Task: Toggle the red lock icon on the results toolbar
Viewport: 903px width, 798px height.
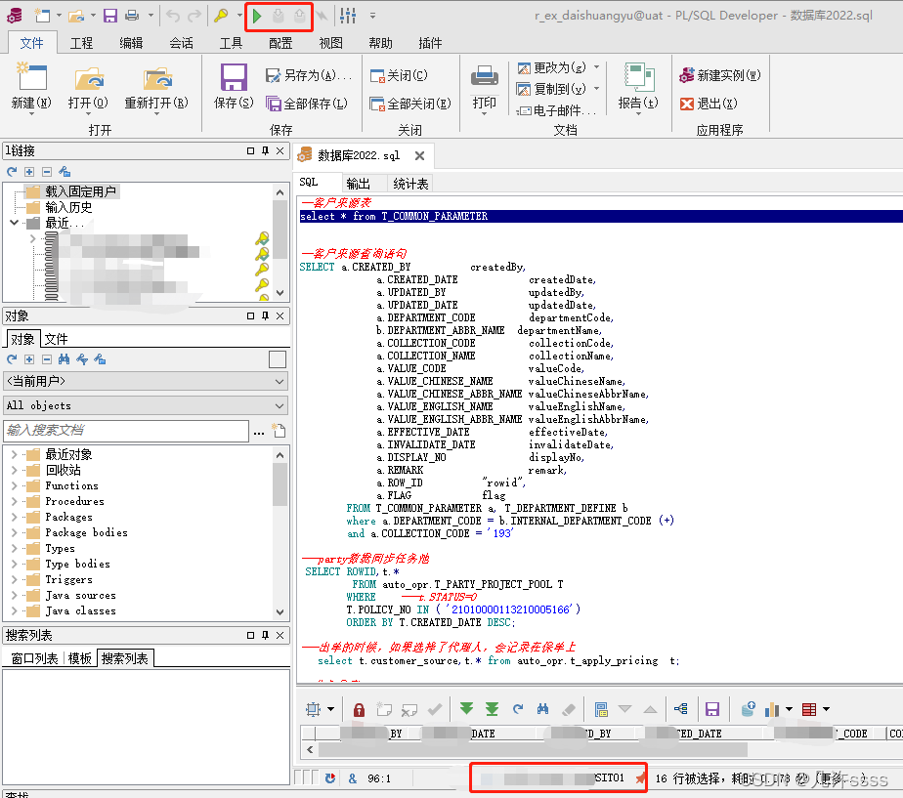Action: (358, 709)
